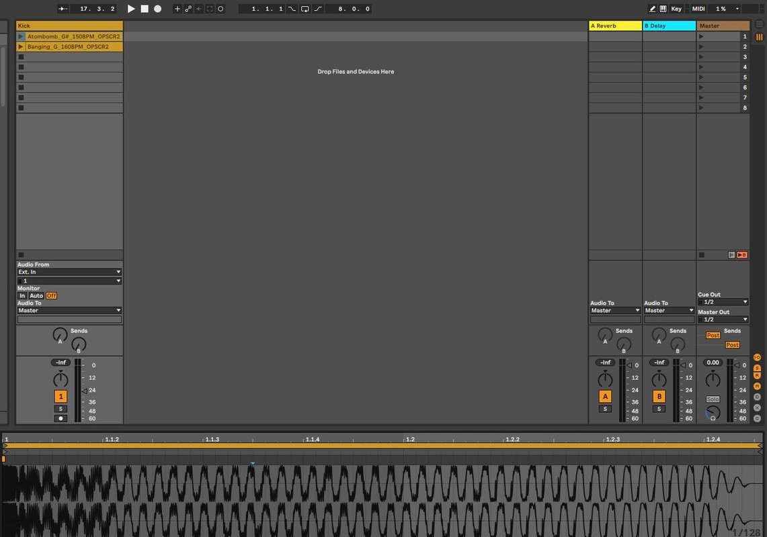Toggle Key map mode button
The image size is (767, 537).
[676, 9]
